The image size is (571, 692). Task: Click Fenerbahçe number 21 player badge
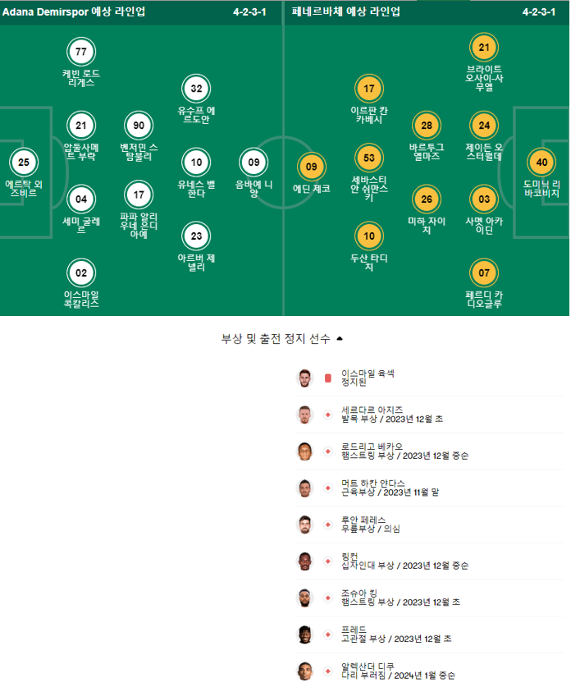coord(484,48)
